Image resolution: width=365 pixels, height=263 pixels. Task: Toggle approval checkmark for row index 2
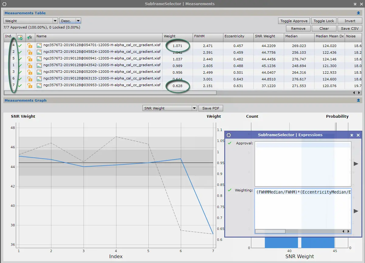20,52
